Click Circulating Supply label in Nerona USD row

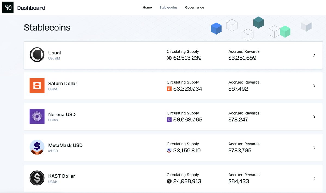pos(183,113)
